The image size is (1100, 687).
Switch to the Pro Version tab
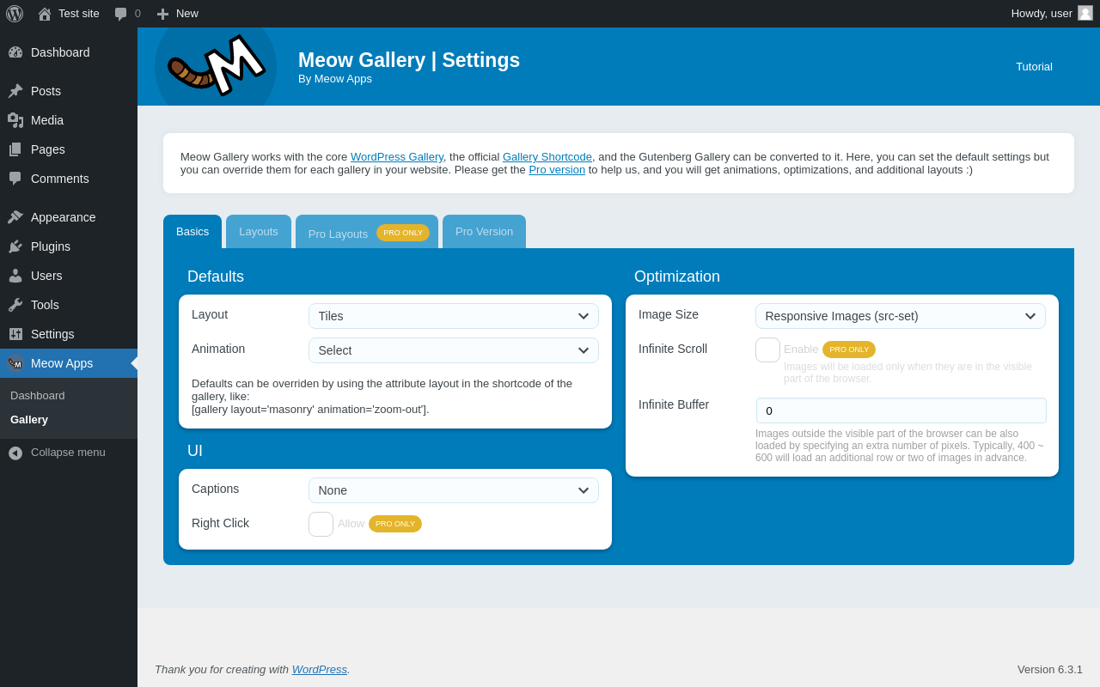coord(484,232)
